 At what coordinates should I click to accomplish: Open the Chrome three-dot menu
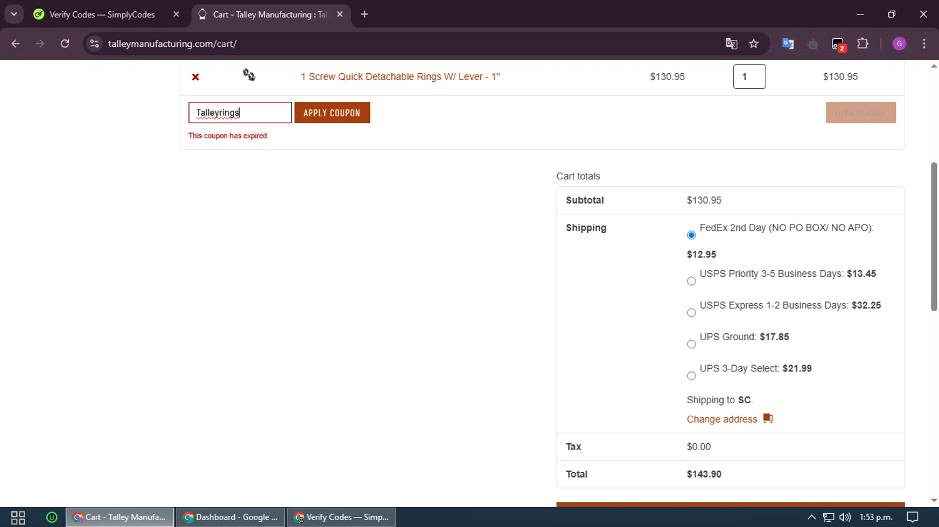click(924, 44)
